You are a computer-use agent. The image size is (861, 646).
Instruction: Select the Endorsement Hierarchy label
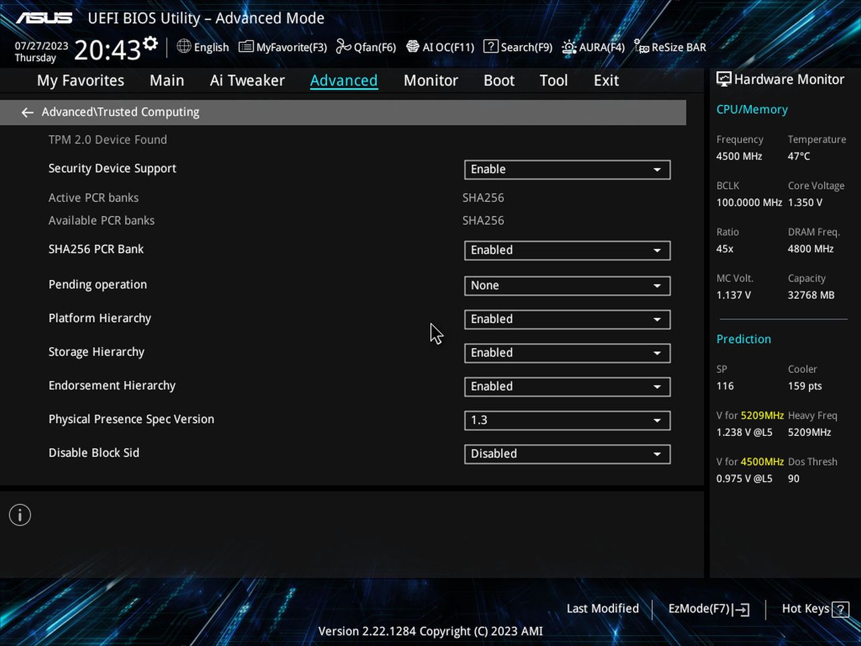pos(112,386)
